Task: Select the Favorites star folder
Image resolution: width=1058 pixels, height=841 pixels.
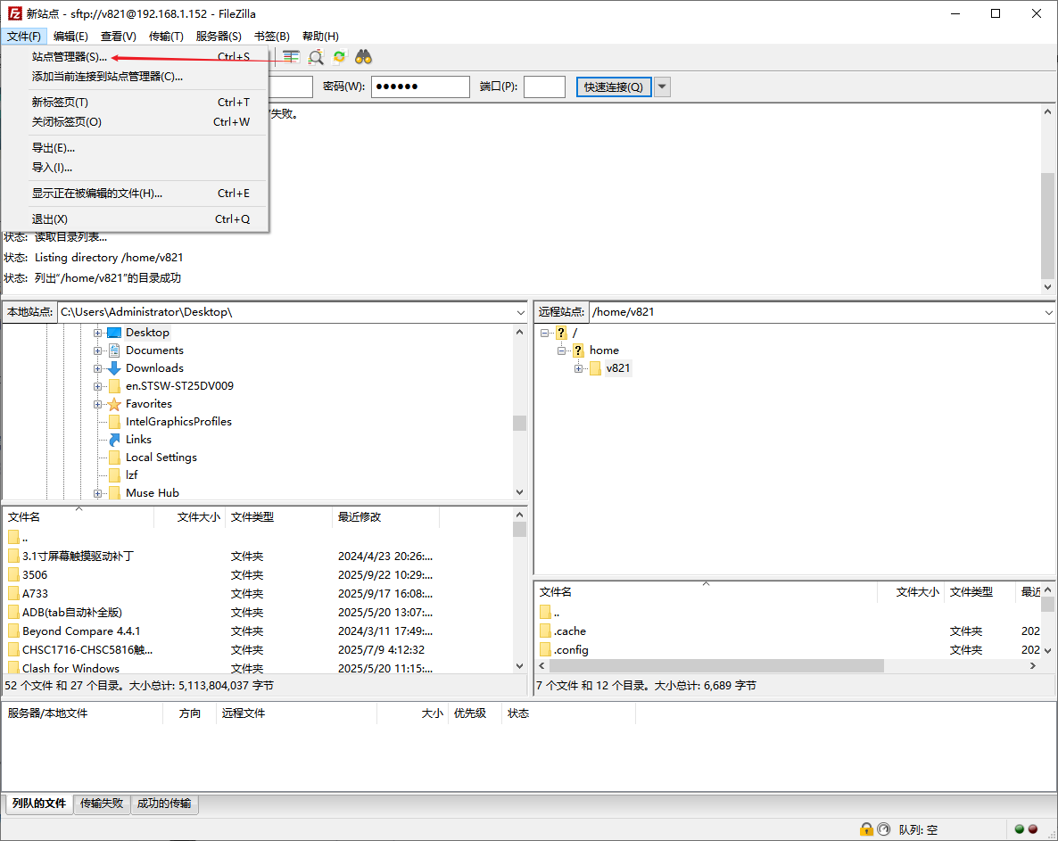Action: coord(148,404)
